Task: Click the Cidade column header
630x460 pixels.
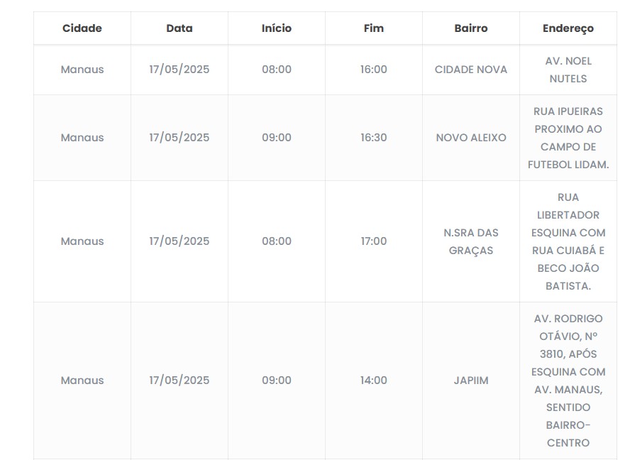Action: 82,28
